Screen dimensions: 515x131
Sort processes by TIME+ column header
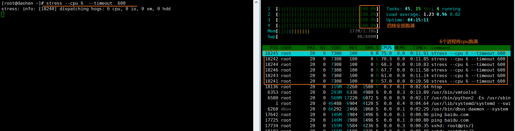click(x=419, y=48)
